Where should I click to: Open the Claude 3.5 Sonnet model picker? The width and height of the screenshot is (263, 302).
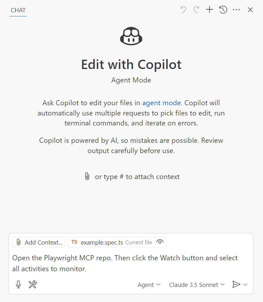(197, 285)
